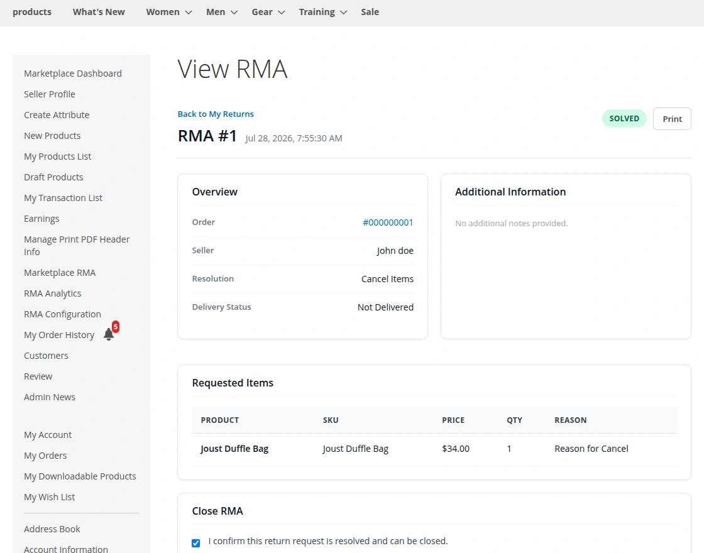Open Marketplace RMA in sidebar
Image resolution: width=704 pixels, height=553 pixels.
tap(60, 273)
